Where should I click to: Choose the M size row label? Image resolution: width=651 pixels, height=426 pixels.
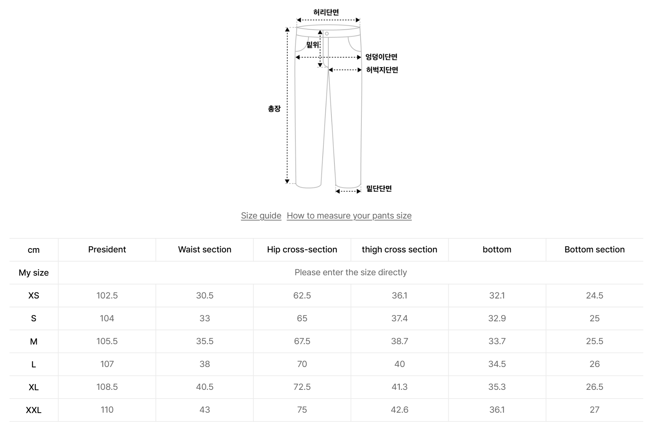coord(33,341)
